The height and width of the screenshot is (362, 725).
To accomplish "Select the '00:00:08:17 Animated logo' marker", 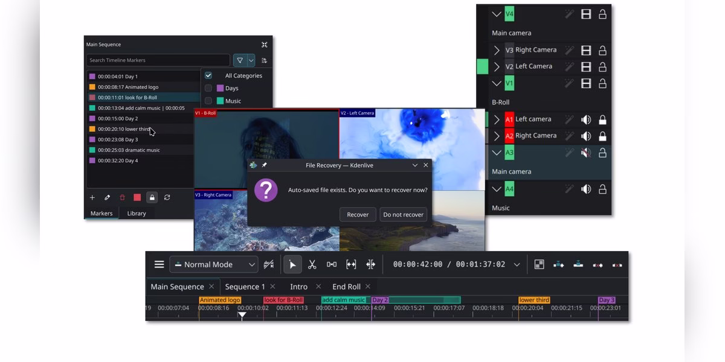I will tap(143, 87).
